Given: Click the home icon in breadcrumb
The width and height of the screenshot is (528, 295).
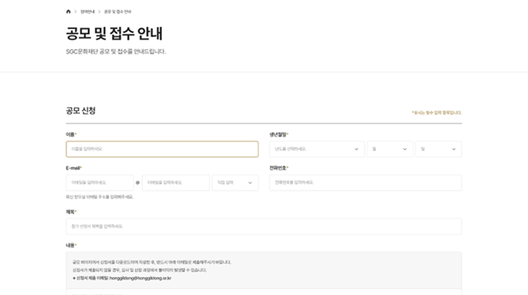Looking at the screenshot, I should pyautogui.click(x=69, y=12).
